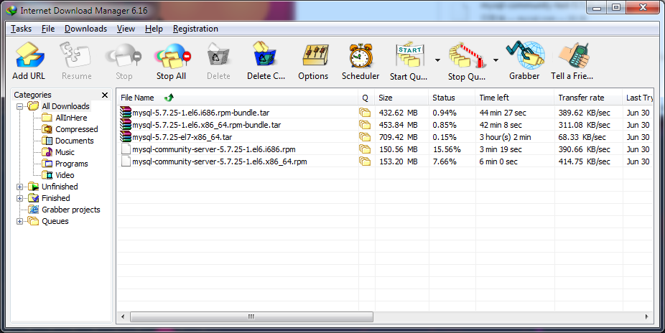Click queue icon of community-server i686.rpm row
The width and height of the screenshot is (665, 333).
(365, 149)
